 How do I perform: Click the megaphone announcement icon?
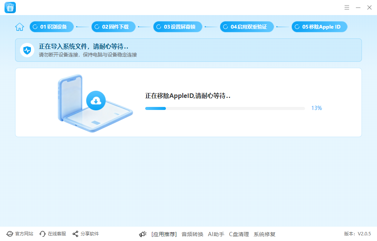[143, 234]
